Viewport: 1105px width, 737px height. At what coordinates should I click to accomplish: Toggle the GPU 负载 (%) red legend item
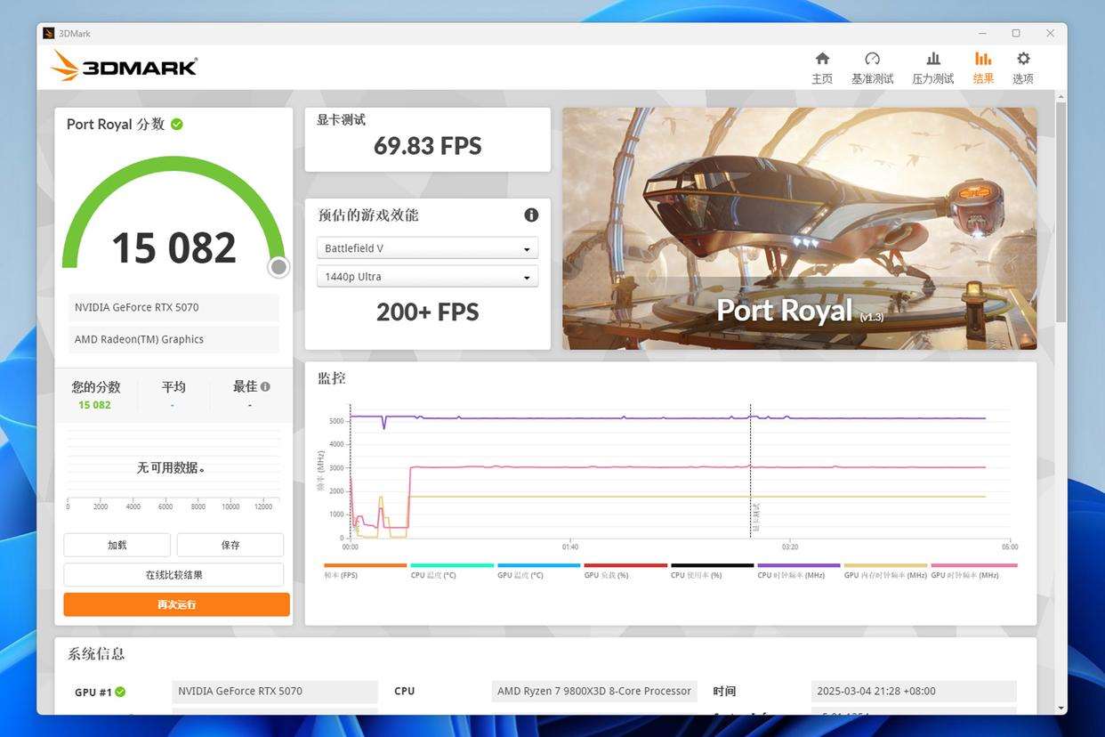tap(625, 571)
